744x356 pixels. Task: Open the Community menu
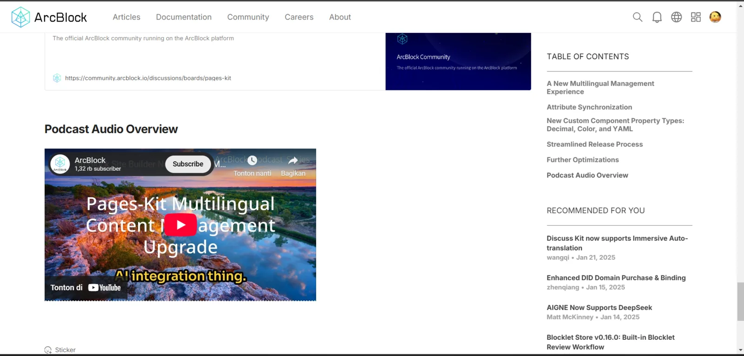248,17
